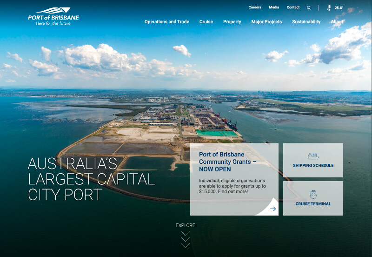Click the CRUISE TERMINAL label
This screenshot has height=257, width=372.
coord(313,204)
